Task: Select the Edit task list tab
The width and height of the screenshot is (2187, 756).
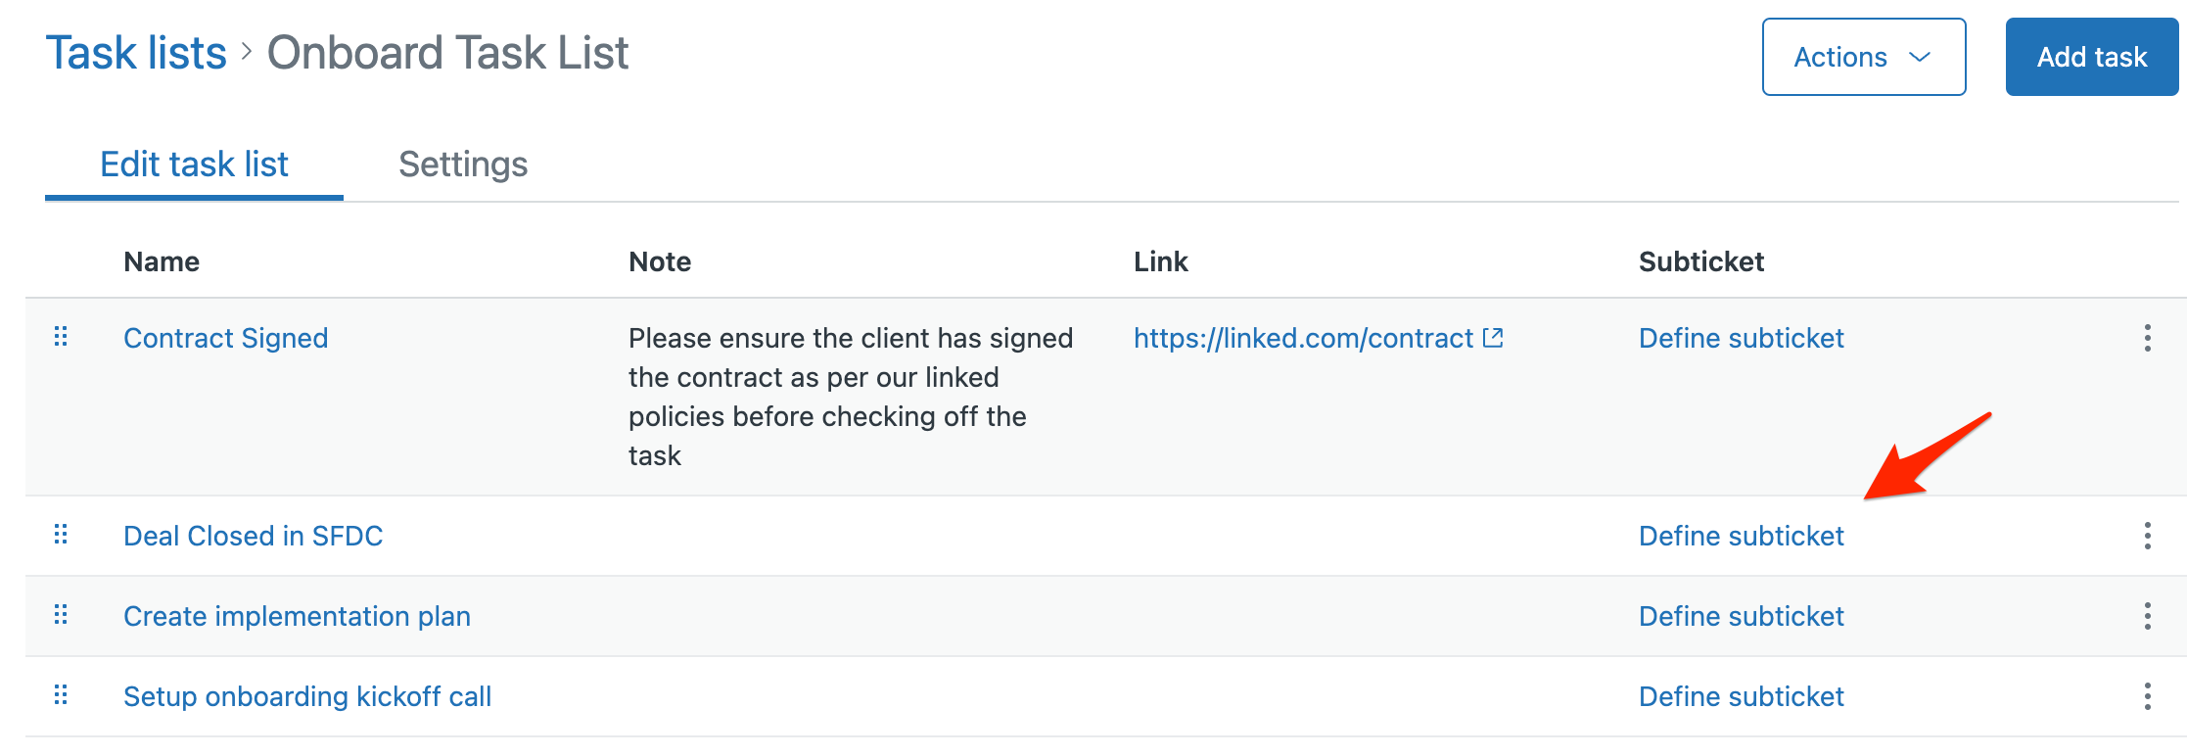Action: pyautogui.click(x=194, y=164)
